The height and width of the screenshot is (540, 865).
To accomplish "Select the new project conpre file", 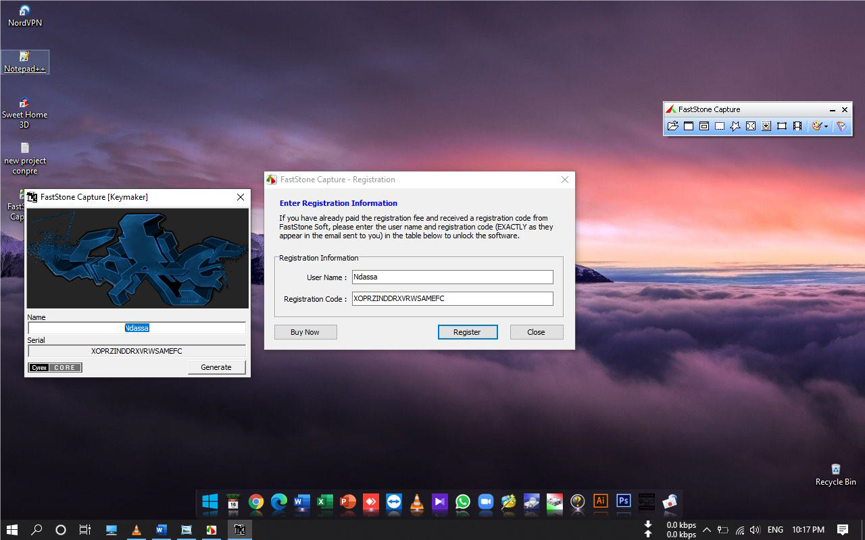I will [25, 159].
